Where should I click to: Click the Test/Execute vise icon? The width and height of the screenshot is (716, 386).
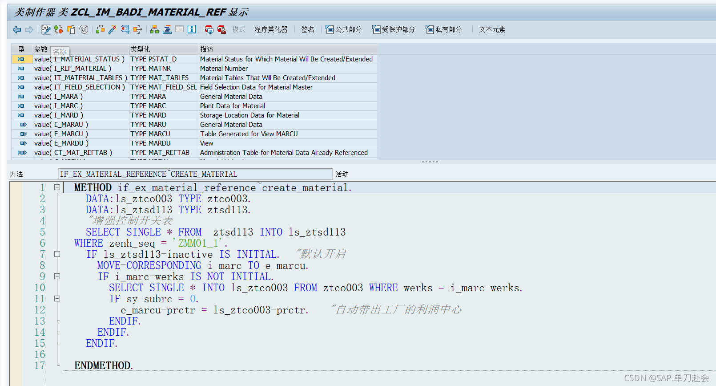pyautogui.click(x=125, y=30)
